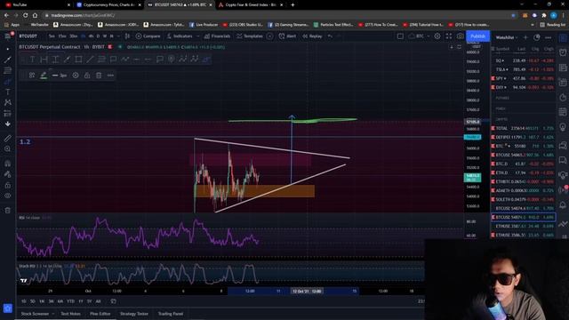Select the TSLA row in the watchlist

pyautogui.click(x=524, y=69)
